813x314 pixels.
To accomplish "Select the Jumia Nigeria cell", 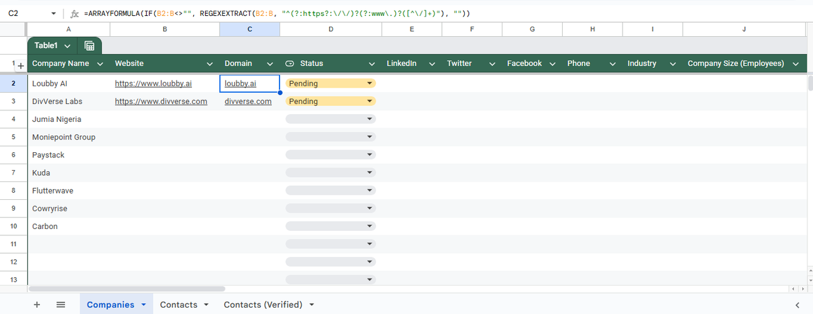I will click(x=69, y=119).
